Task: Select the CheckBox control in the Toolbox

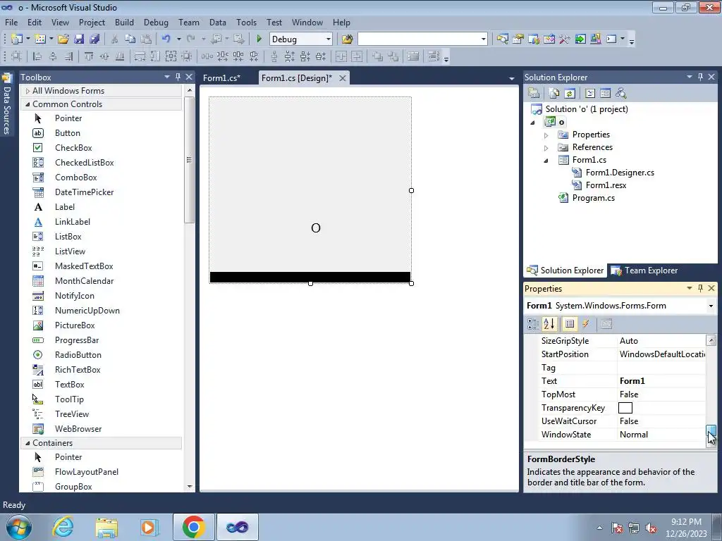Action: (x=73, y=148)
